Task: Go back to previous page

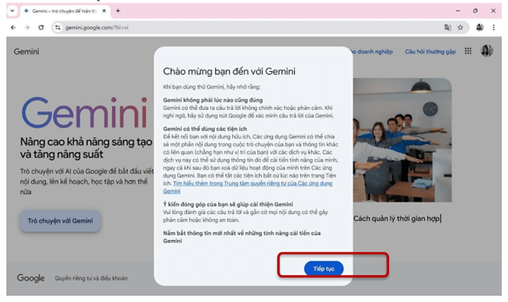Action: 13,28
